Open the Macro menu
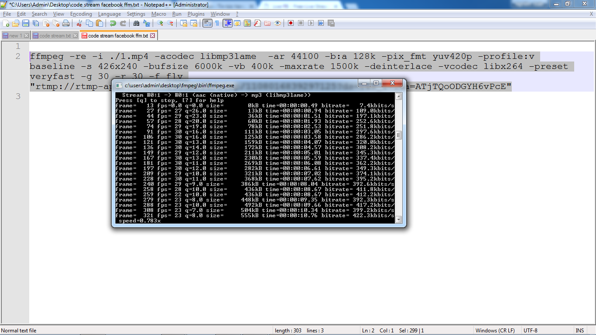596x335 pixels. (x=159, y=14)
